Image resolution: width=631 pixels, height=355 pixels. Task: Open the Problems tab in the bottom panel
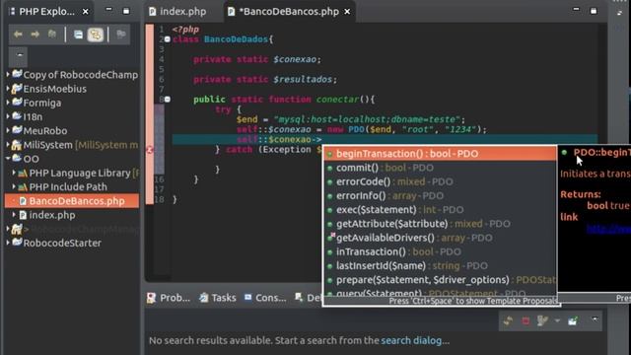[169, 298]
